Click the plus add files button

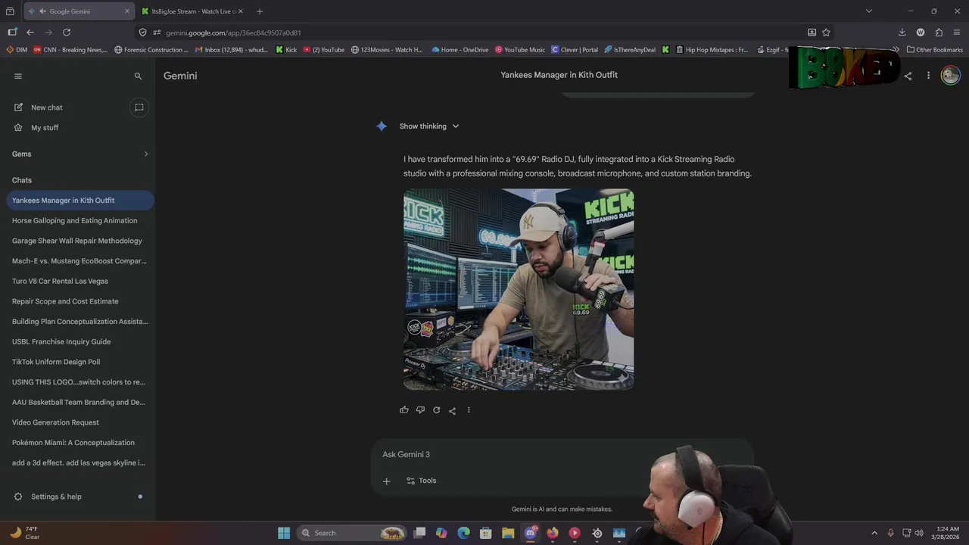[386, 481]
